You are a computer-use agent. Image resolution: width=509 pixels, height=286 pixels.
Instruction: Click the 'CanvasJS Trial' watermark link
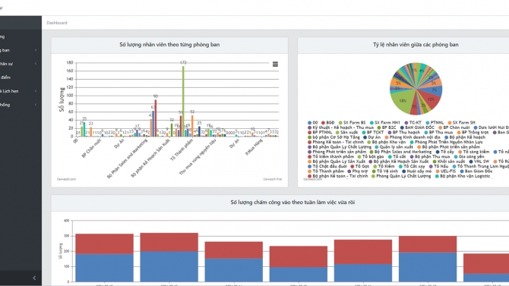pyautogui.click(x=273, y=179)
